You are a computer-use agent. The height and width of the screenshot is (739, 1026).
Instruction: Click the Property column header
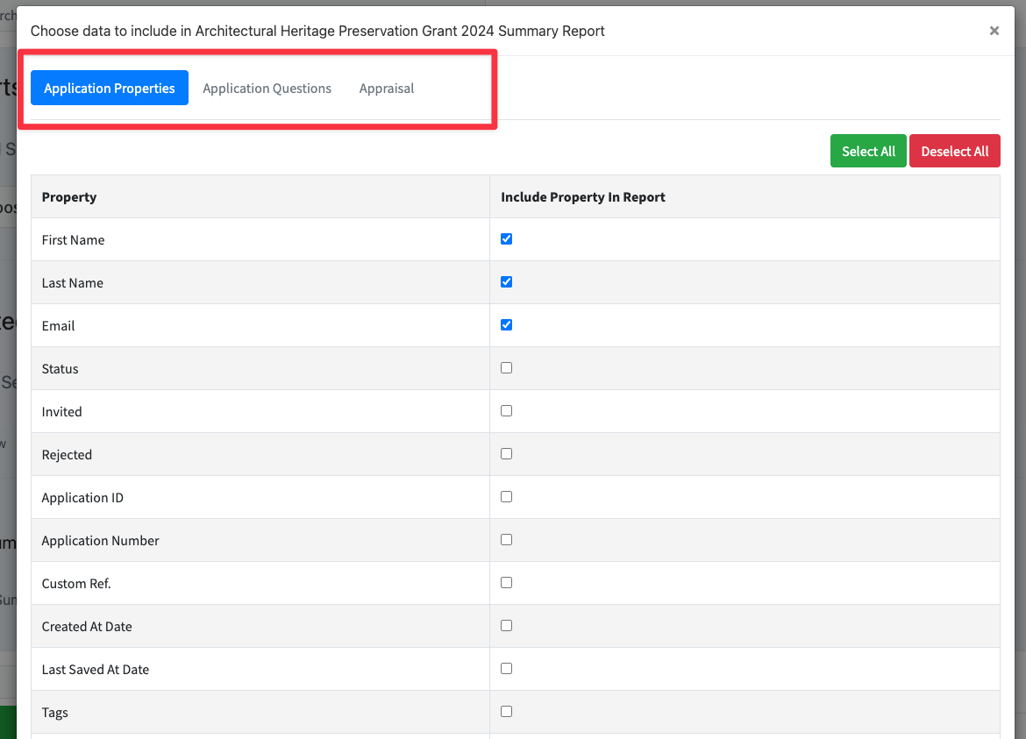coord(69,197)
